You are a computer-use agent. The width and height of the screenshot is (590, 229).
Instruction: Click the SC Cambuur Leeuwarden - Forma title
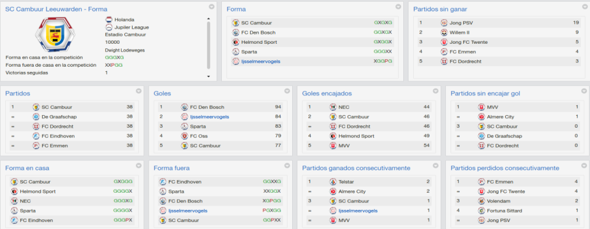point(56,9)
